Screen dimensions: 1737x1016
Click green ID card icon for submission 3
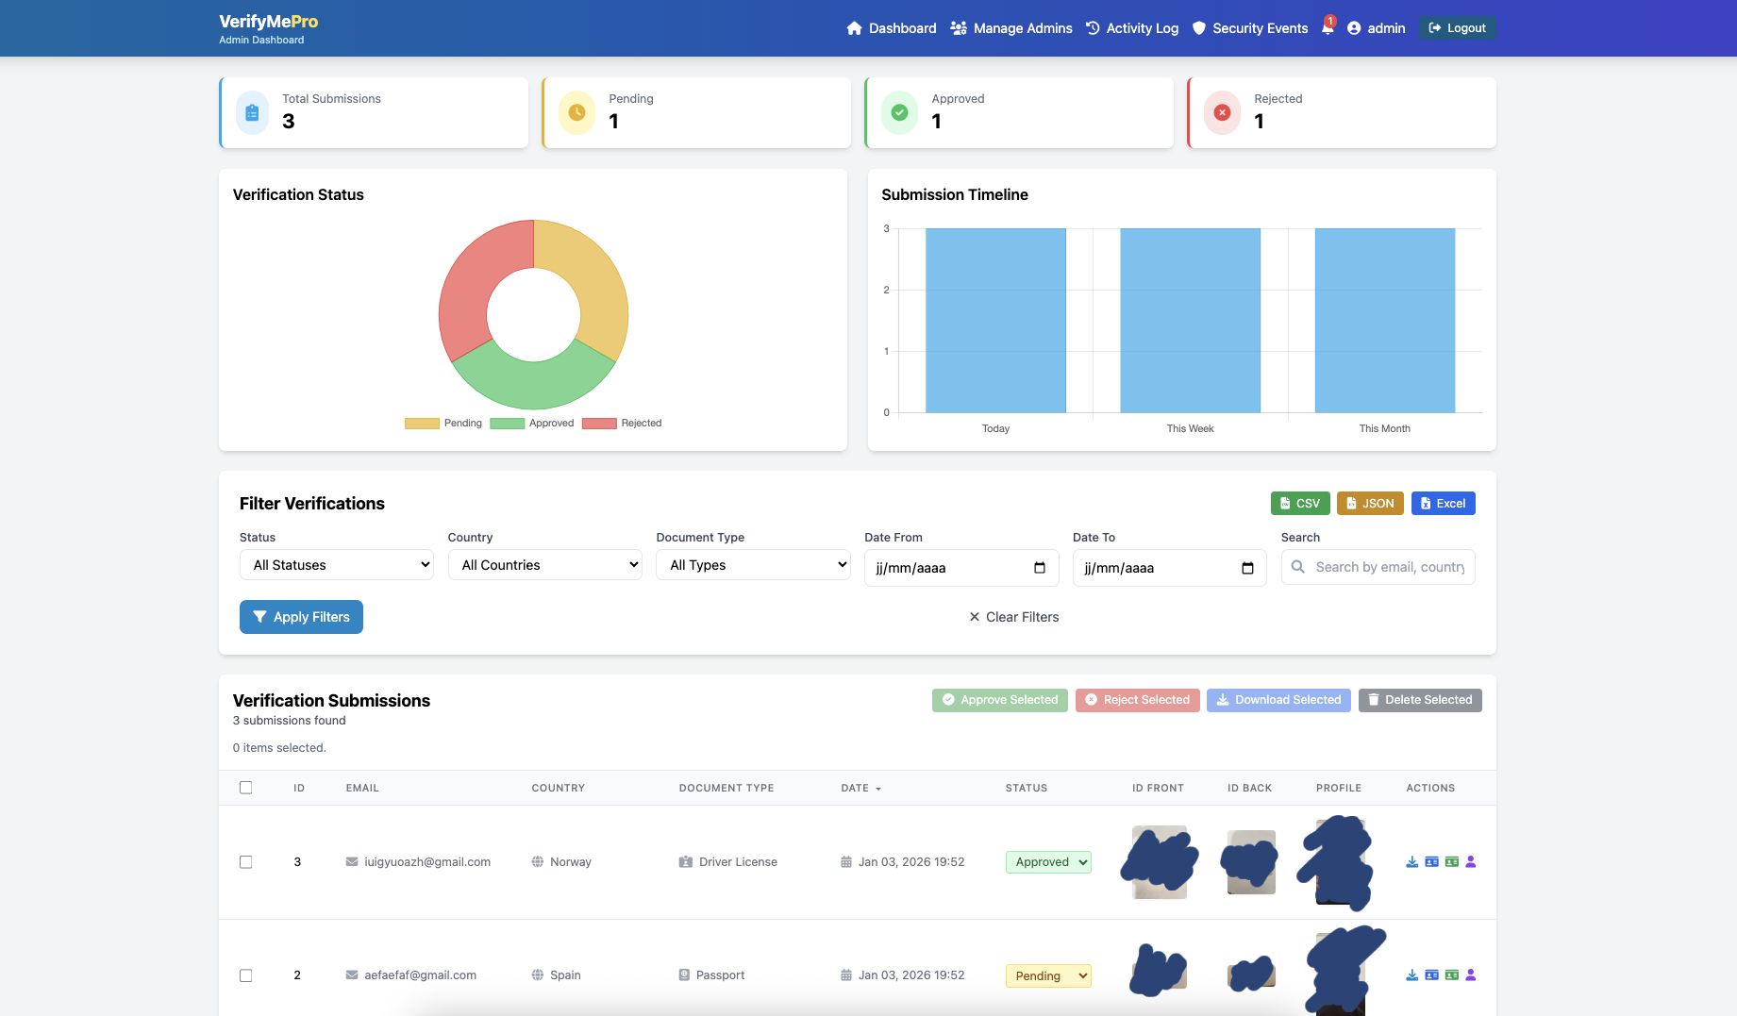point(1451,861)
